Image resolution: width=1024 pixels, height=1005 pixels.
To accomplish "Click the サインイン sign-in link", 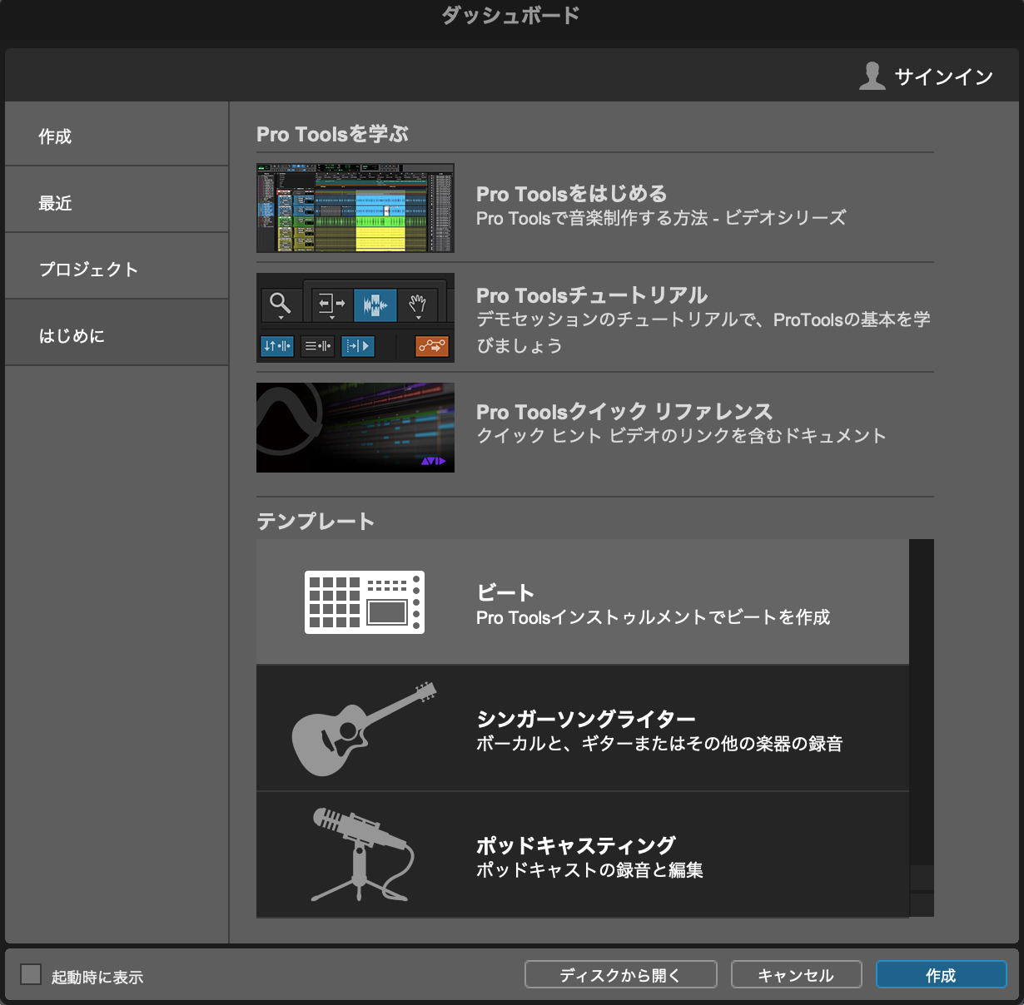I will tap(943, 77).
